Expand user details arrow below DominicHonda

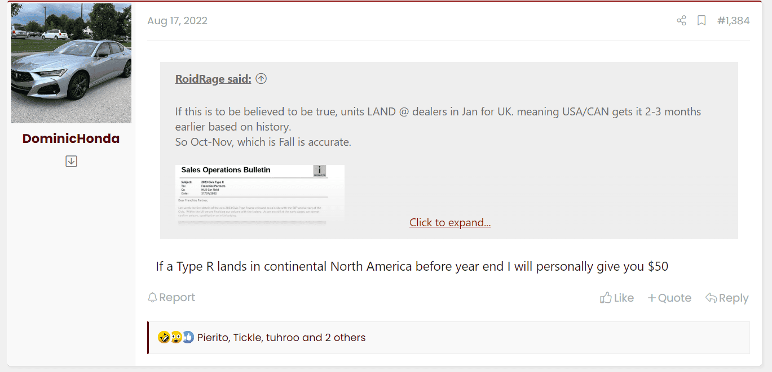pyautogui.click(x=71, y=162)
